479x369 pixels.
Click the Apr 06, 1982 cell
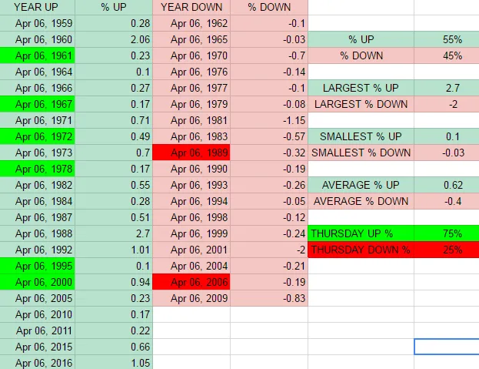coord(37,185)
